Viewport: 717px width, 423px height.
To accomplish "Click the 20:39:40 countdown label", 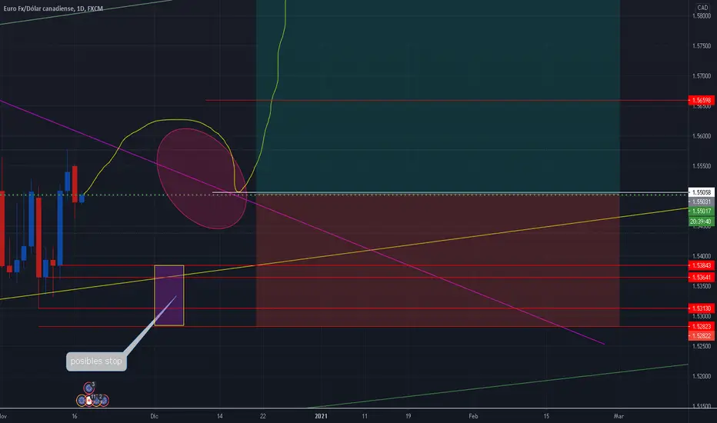I will tap(701, 221).
